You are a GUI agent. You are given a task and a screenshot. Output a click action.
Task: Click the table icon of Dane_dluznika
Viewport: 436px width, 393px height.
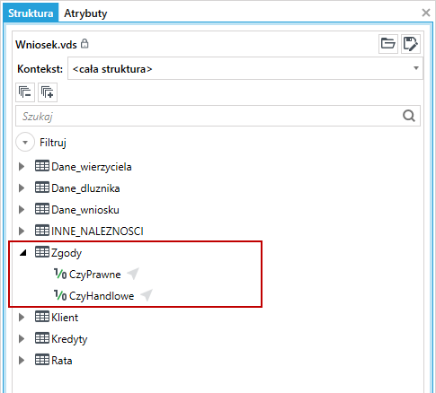coord(42,188)
